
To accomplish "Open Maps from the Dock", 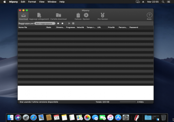I will pos(80,117).
